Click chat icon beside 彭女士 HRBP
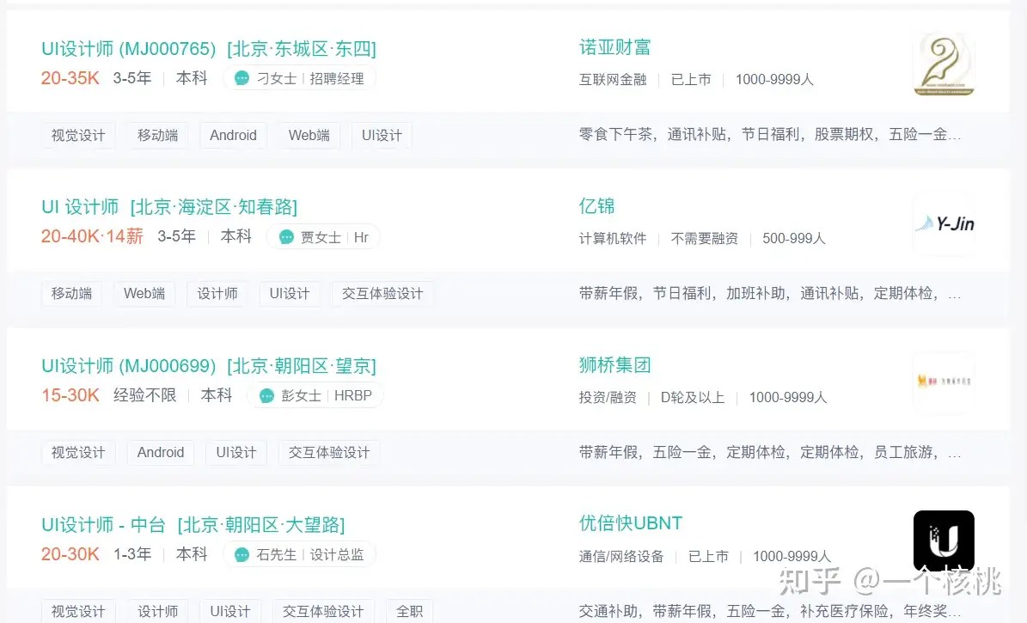This screenshot has height=623, width=1027. pyautogui.click(x=267, y=396)
